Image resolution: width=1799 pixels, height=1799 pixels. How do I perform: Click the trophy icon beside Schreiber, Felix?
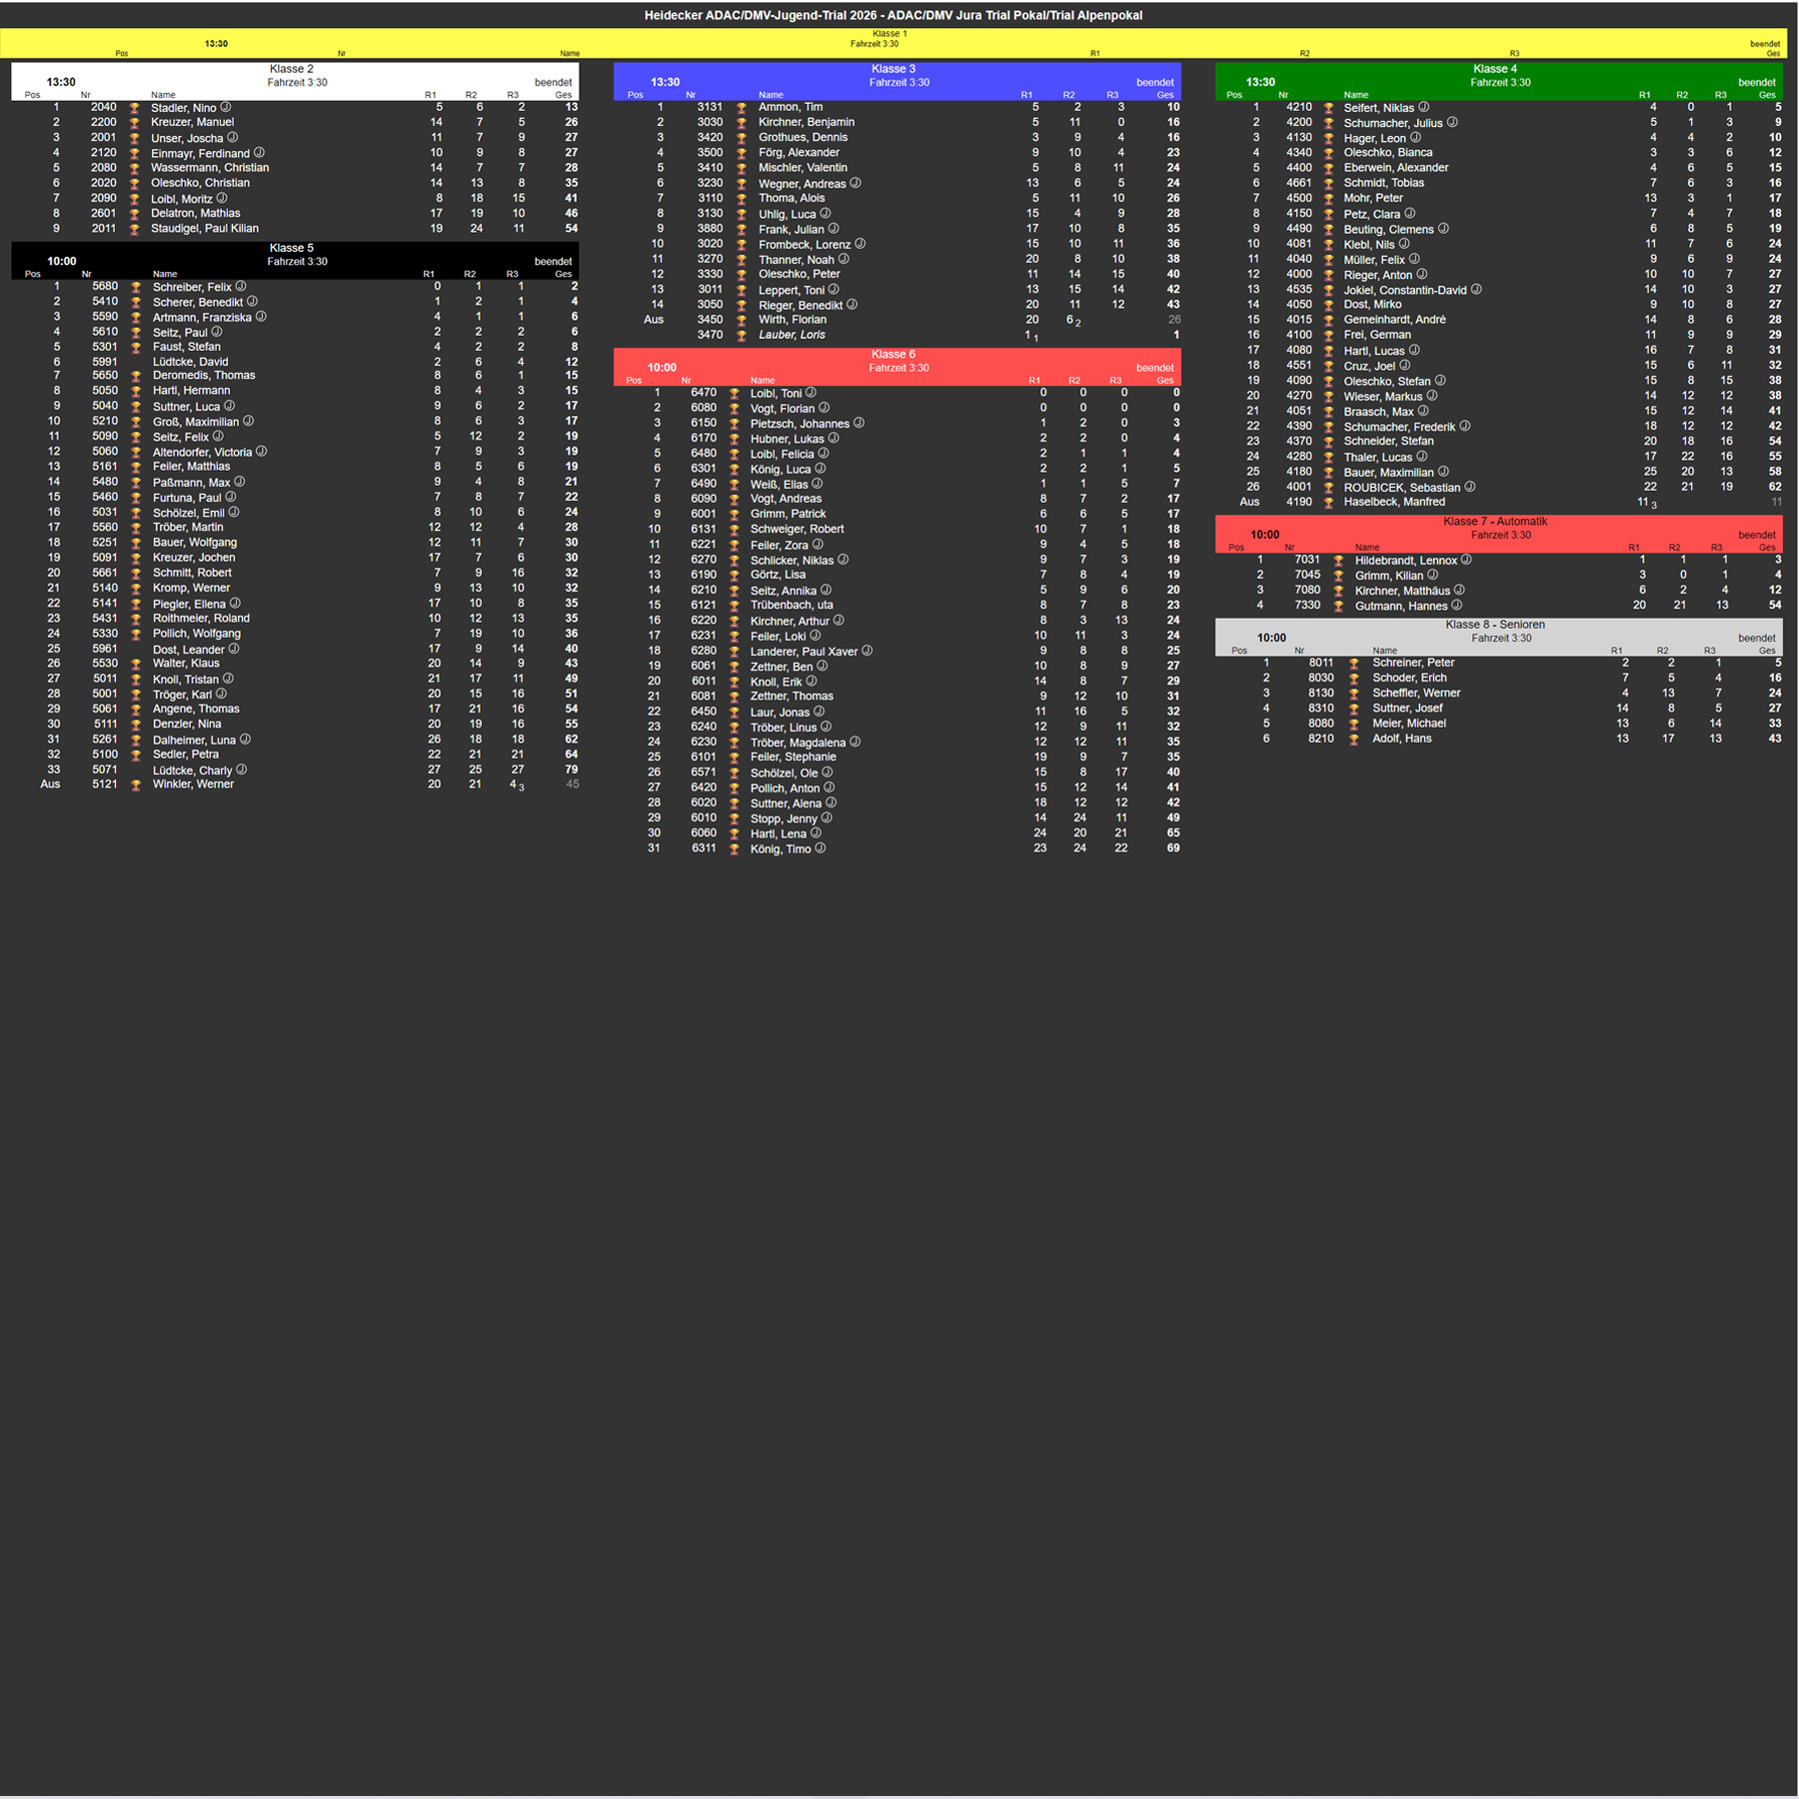[x=136, y=288]
